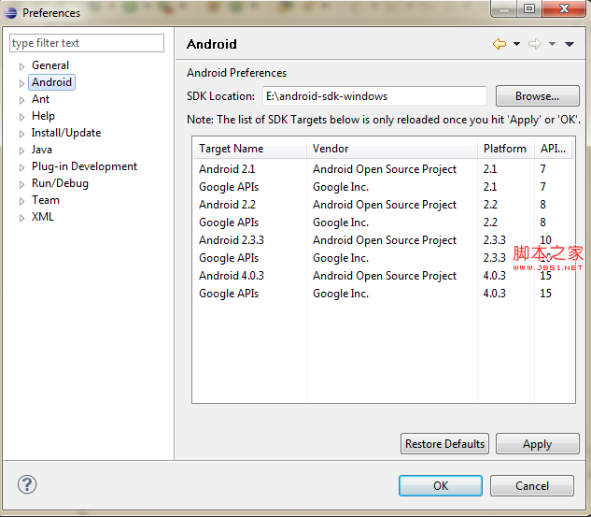This screenshot has width=591, height=517.
Task: Select Google APIs row for platform 2.1
Action: (384, 186)
